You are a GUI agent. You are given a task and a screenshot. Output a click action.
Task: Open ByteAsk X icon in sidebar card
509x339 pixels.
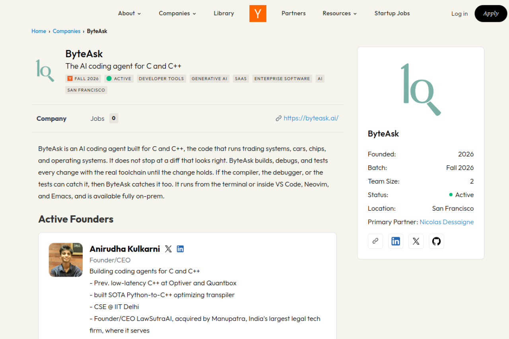pyautogui.click(x=416, y=241)
